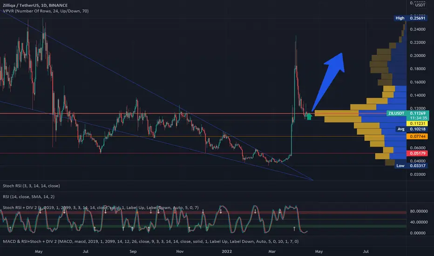This screenshot has height=256, width=434.
Task: Click the orange 0.07744 price label
Action: 417,136
